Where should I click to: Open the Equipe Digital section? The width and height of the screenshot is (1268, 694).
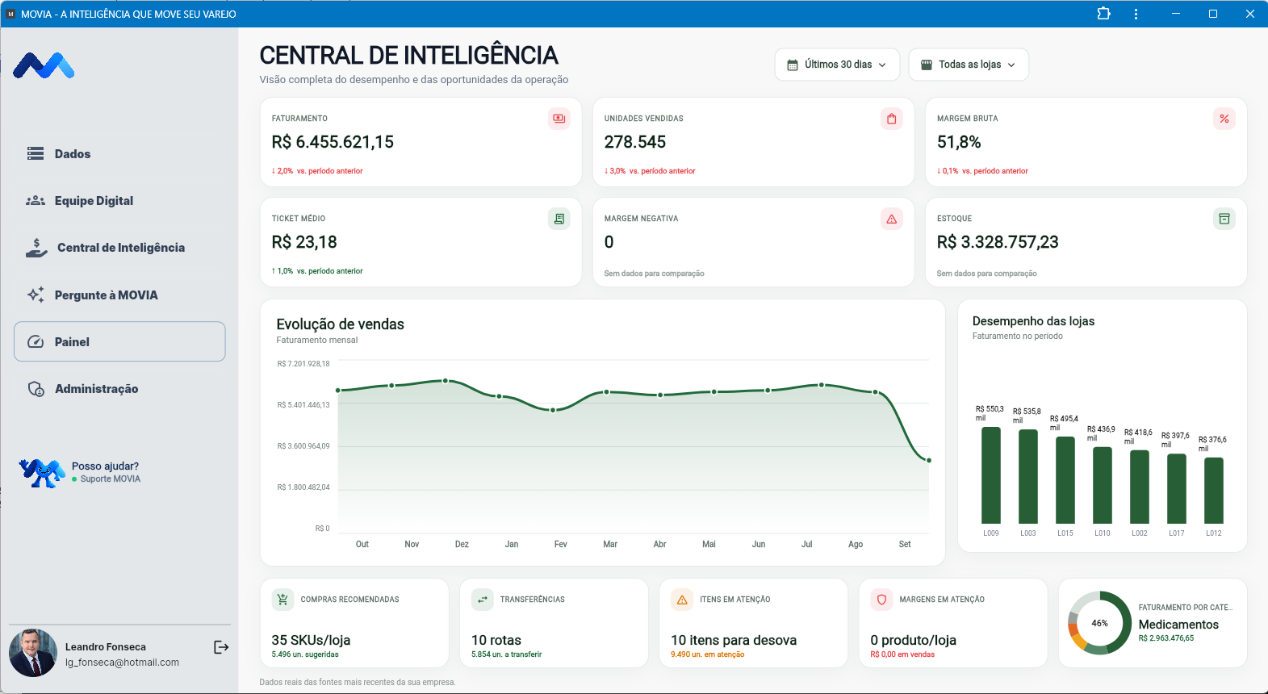(119, 200)
